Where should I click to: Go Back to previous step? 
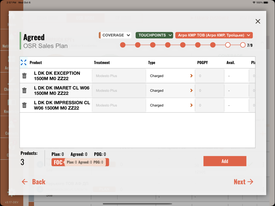33,182
